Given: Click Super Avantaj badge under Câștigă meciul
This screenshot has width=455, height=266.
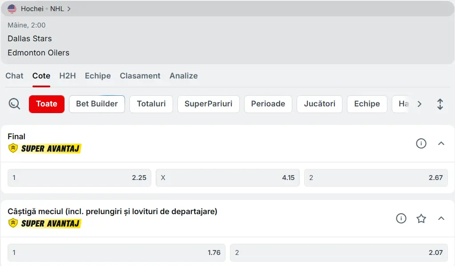Looking at the screenshot, I should [45, 223].
